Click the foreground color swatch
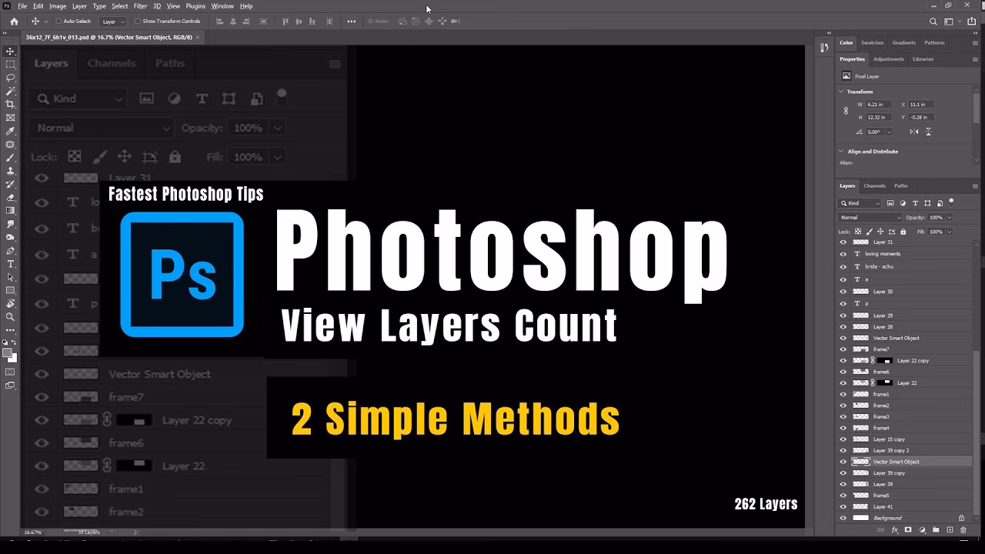Image resolution: width=985 pixels, height=554 pixels. (x=7, y=352)
